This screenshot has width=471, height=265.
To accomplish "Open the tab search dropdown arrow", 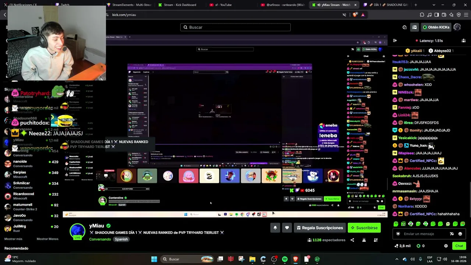I will click(434, 5).
